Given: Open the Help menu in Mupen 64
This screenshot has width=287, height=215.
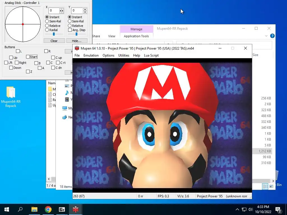Looking at the screenshot, I should pyautogui.click(x=136, y=55).
